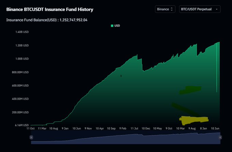Click the 11 Mar date label

pos(42,129)
